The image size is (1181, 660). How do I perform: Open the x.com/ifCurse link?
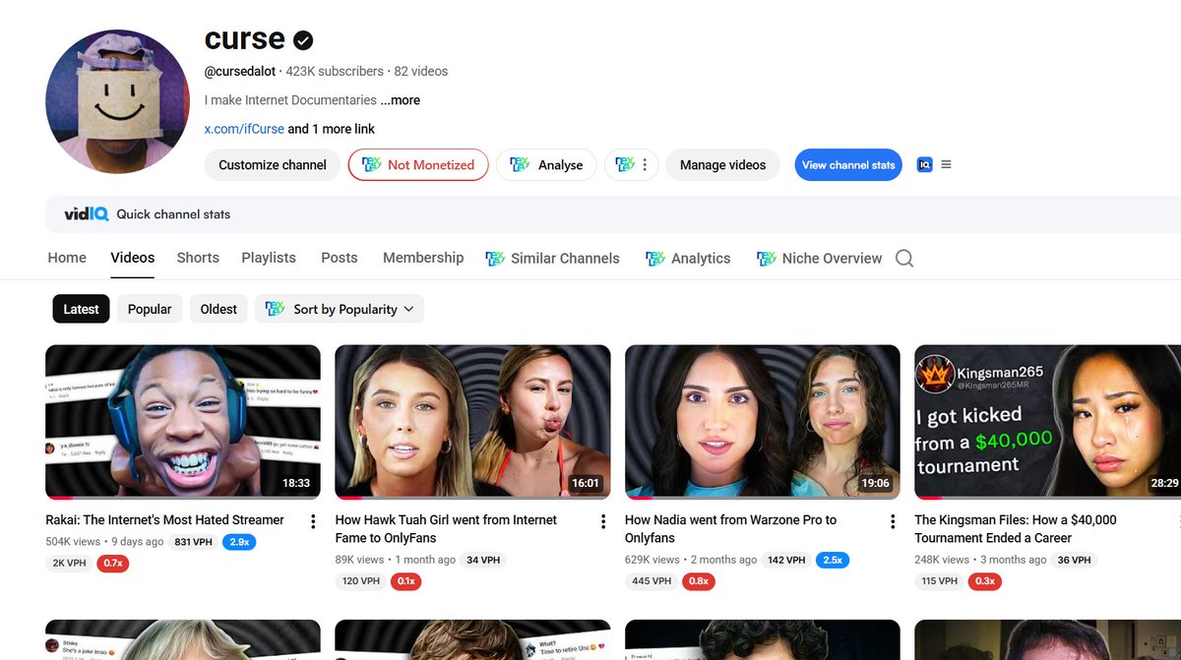coord(244,129)
